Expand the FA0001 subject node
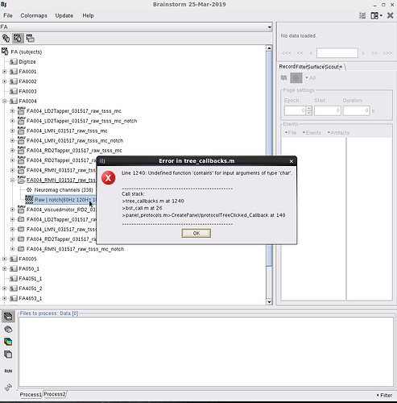The image size is (397, 403). [4, 72]
